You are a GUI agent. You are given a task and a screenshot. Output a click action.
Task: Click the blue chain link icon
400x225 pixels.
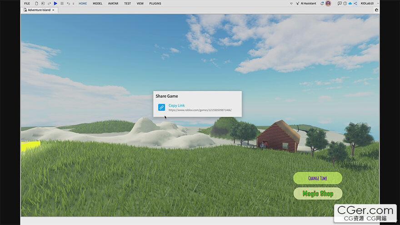tap(161, 107)
